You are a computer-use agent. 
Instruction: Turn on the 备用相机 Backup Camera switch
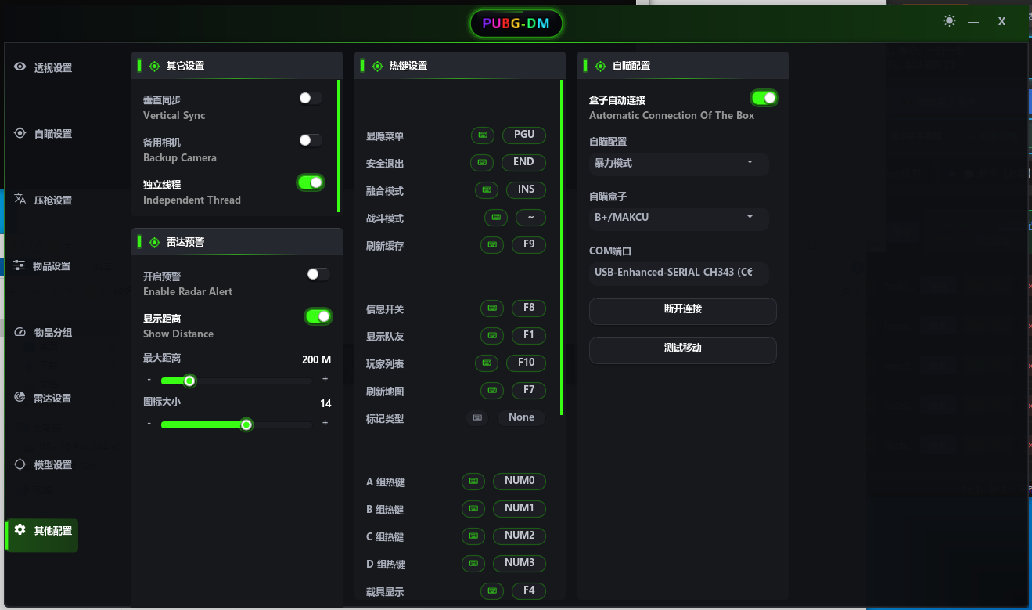point(311,140)
